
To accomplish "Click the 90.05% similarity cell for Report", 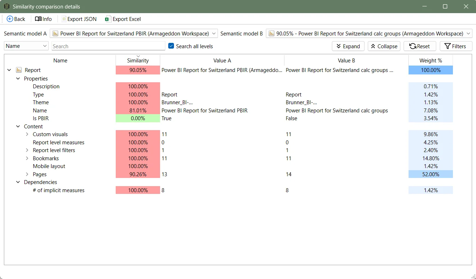I will [x=138, y=70].
